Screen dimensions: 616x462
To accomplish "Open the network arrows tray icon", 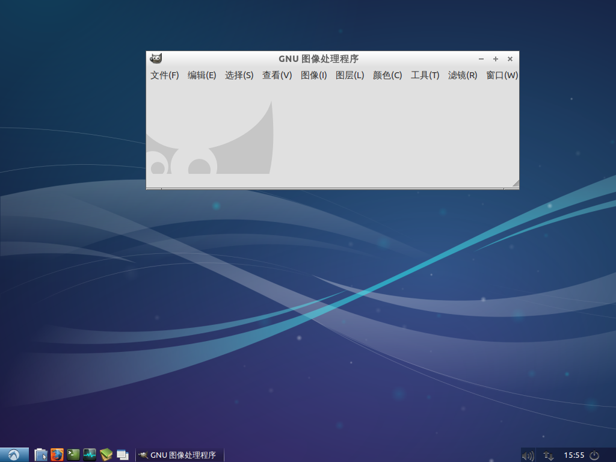I will (x=549, y=455).
